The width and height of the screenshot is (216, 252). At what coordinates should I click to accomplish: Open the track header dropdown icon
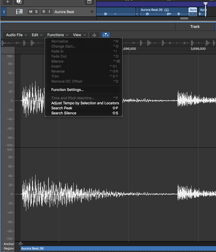pyautogui.click(x=89, y=2)
